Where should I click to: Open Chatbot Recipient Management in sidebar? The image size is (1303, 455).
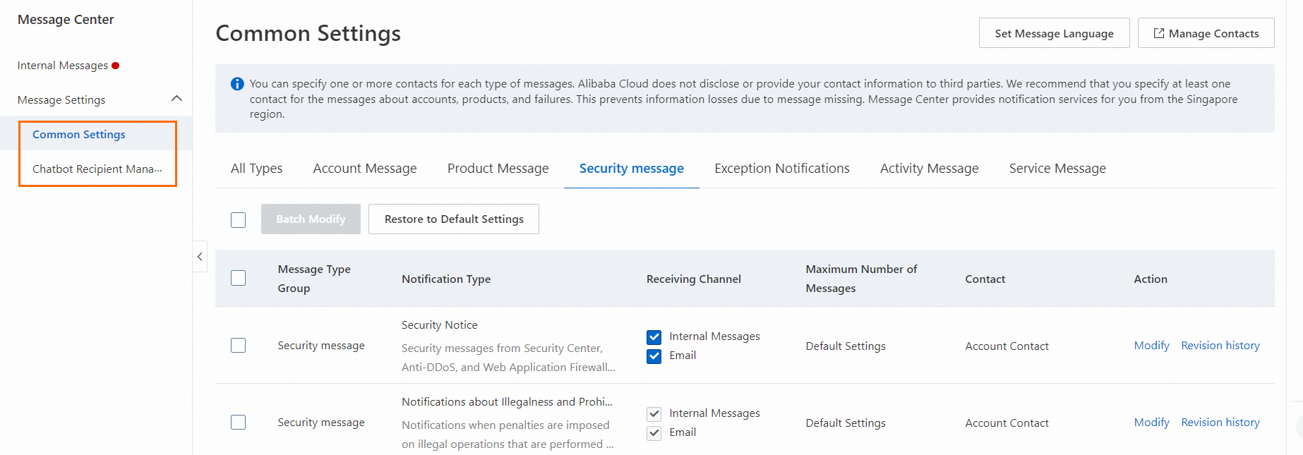tap(97, 169)
